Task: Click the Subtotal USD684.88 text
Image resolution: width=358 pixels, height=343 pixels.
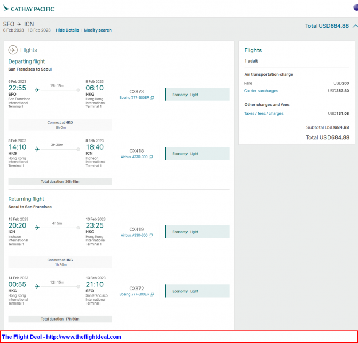Action: pos(328,128)
